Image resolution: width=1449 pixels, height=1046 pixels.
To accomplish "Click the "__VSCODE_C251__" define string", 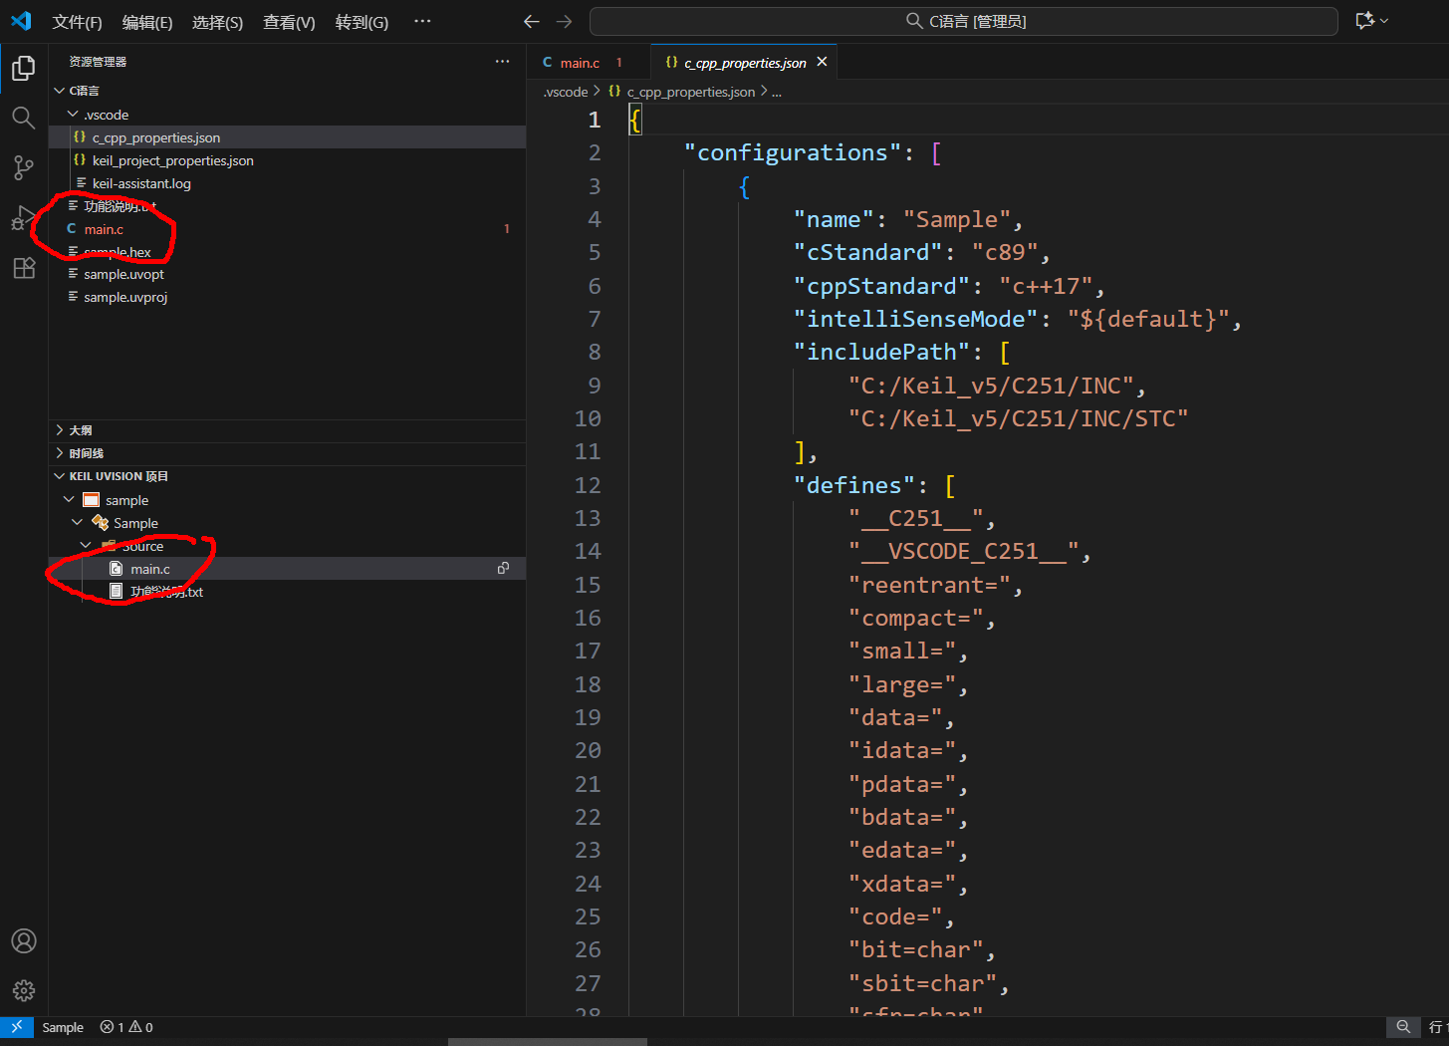I will pyautogui.click(x=963, y=551).
